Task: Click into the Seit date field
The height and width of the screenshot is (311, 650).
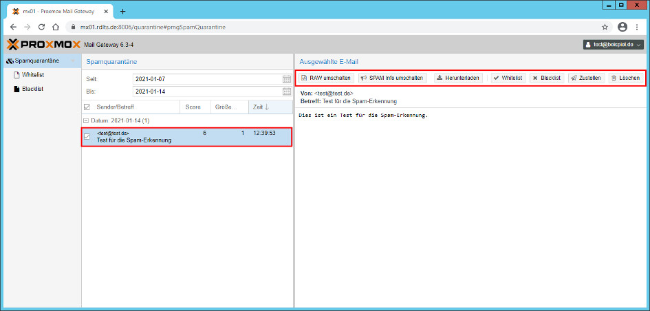Action: pyautogui.click(x=205, y=79)
